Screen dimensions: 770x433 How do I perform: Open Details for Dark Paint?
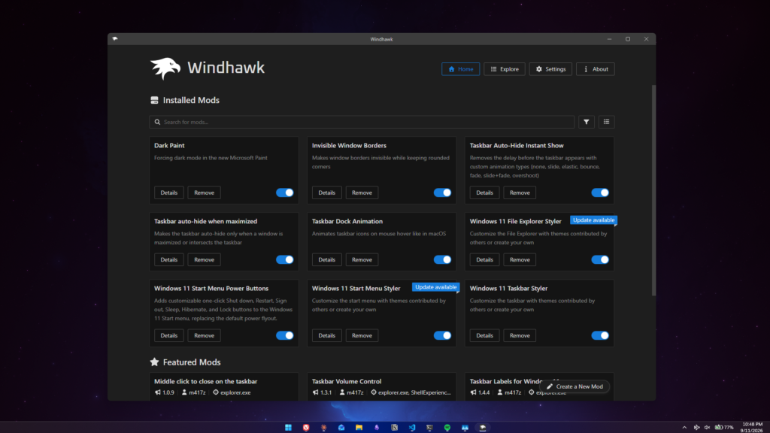pyautogui.click(x=169, y=192)
